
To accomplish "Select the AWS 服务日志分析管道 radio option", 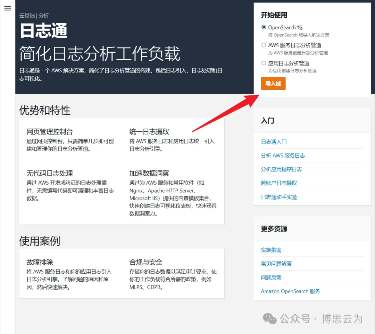I will (x=264, y=45).
